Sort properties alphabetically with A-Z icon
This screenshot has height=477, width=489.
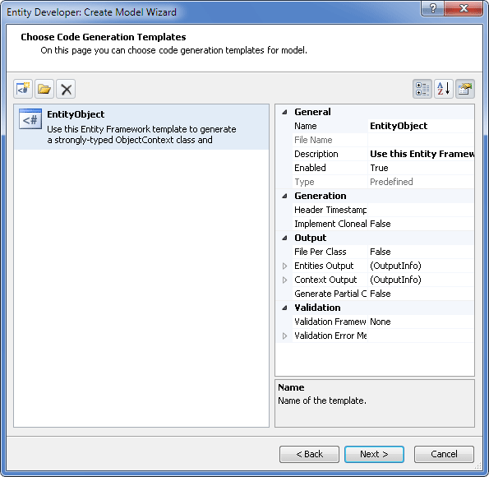point(444,89)
